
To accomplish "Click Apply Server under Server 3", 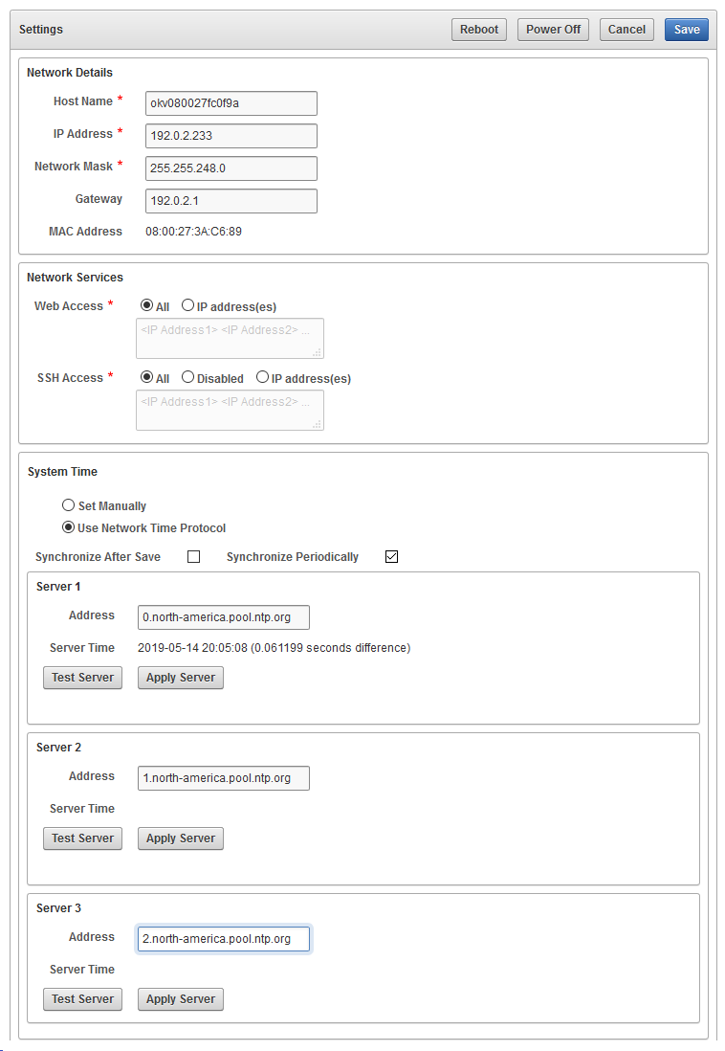I will [180, 999].
